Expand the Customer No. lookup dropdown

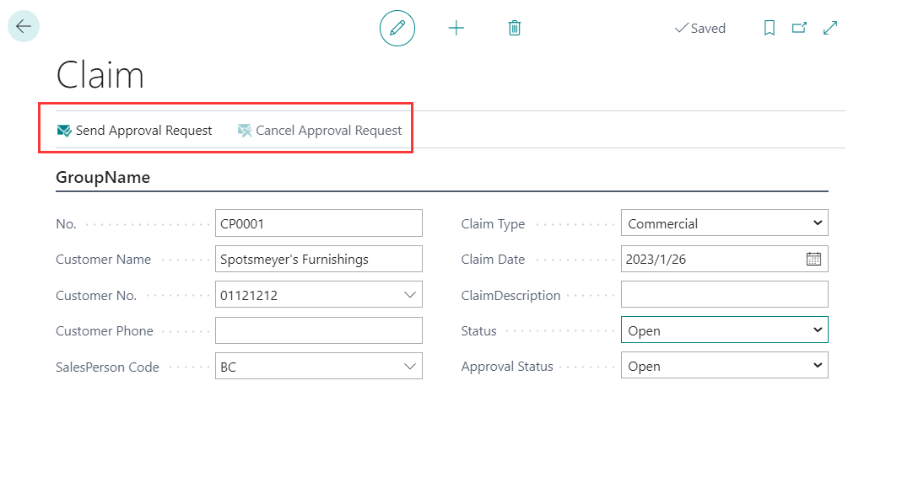(x=411, y=294)
